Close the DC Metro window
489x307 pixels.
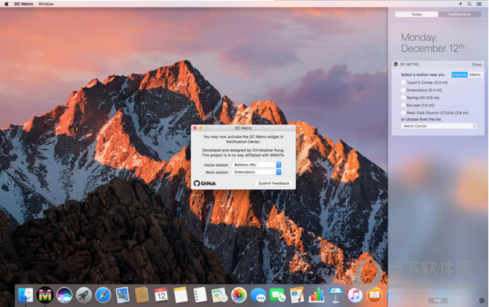tap(195, 128)
